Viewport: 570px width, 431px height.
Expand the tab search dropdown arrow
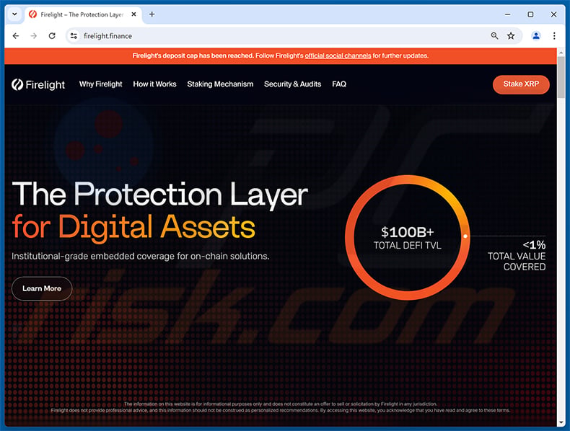click(14, 14)
